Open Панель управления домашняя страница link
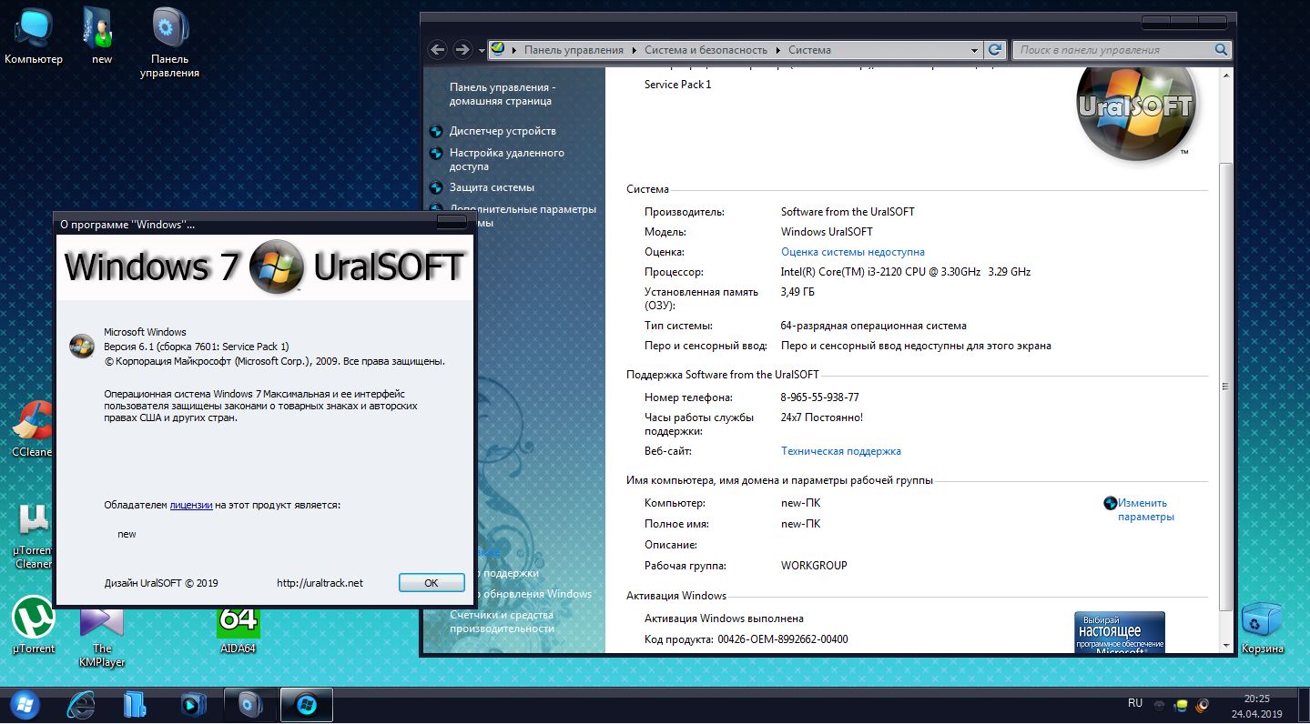Image resolution: width=1310 pixels, height=724 pixels. pos(503,94)
